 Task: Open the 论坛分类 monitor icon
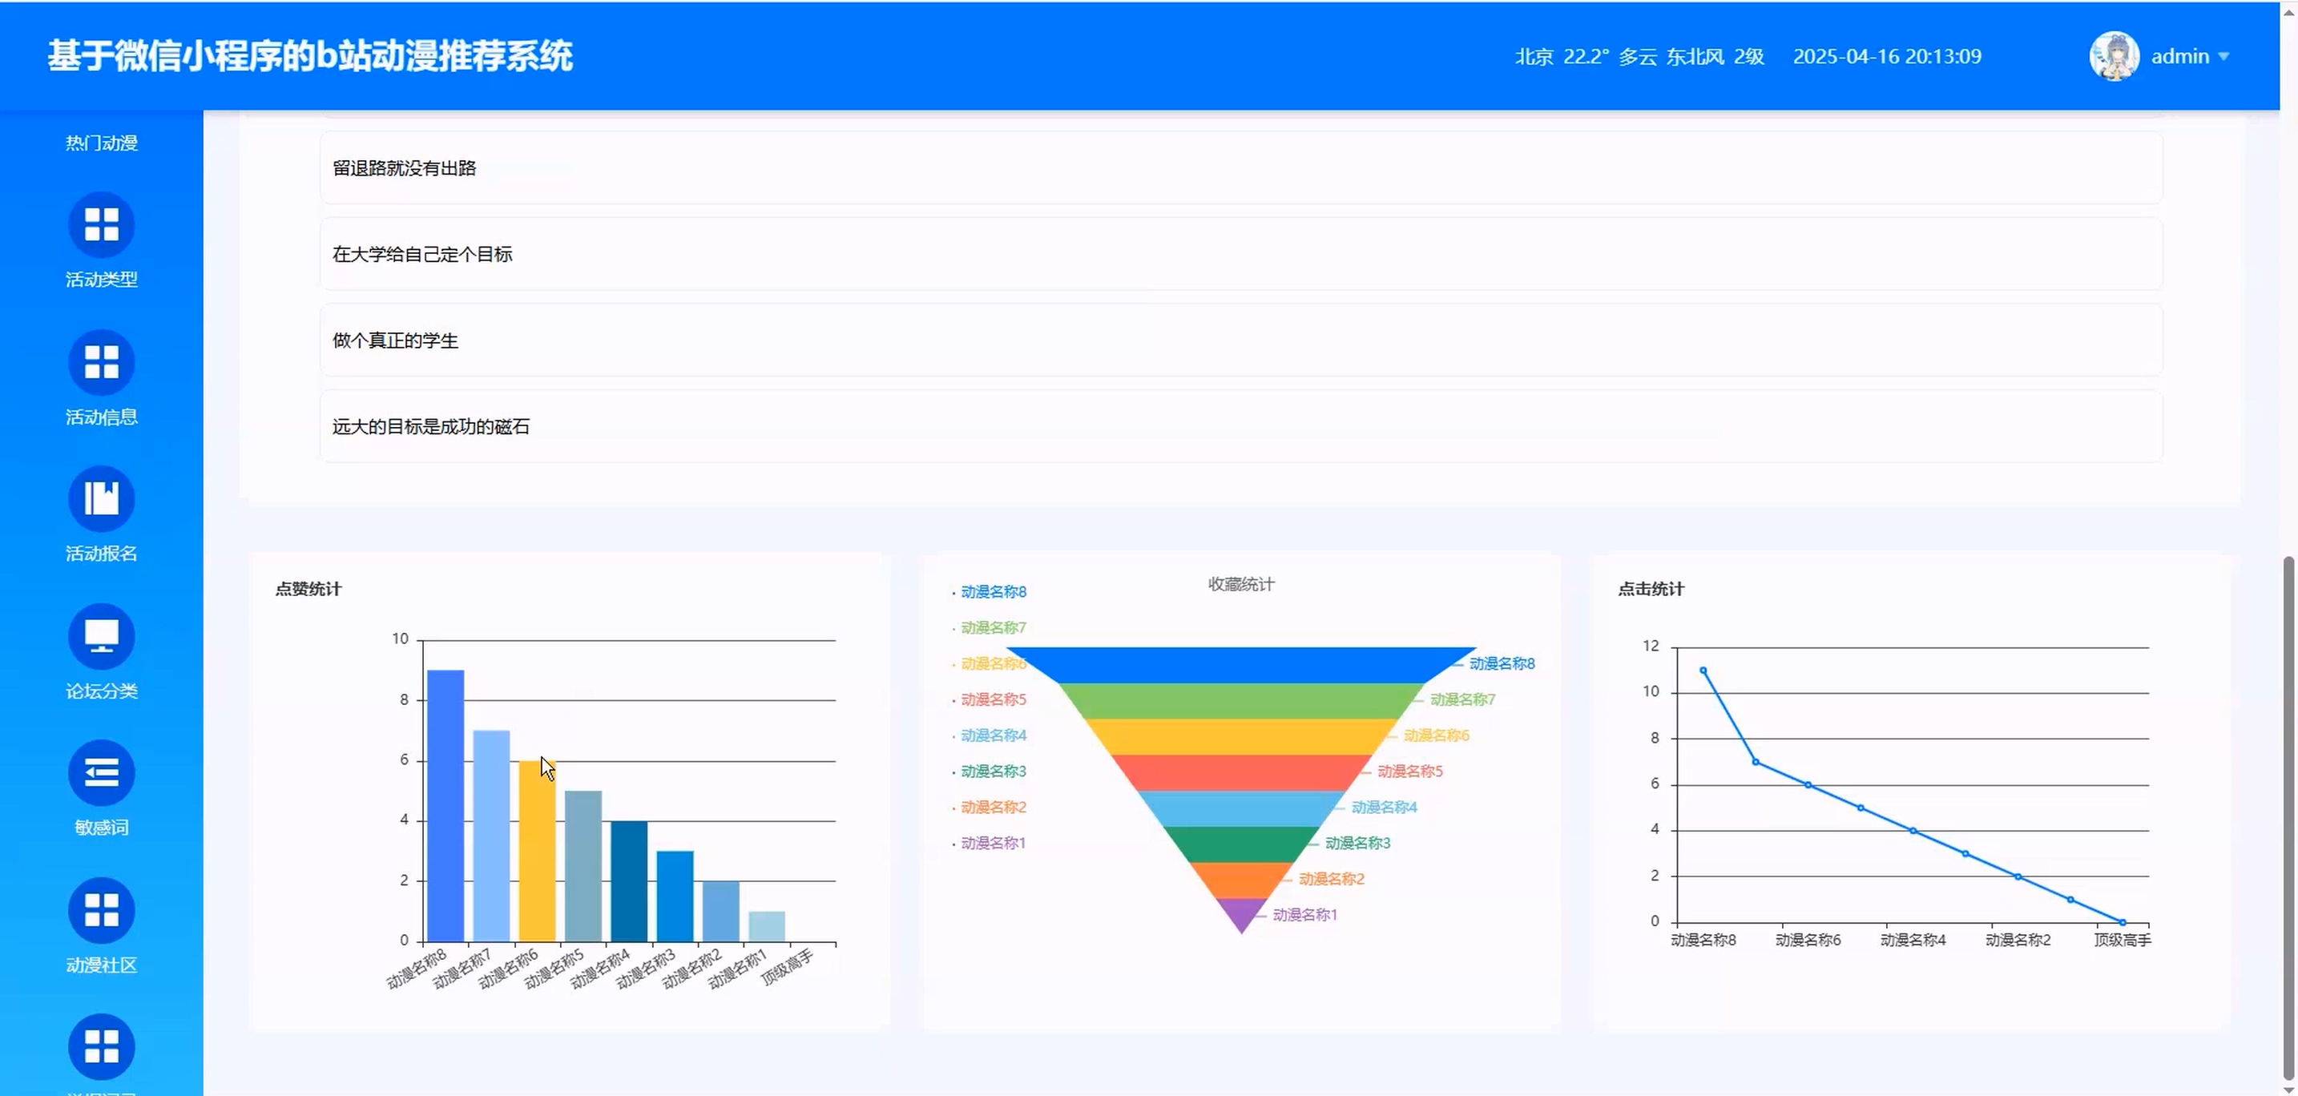(x=101, y=636)
